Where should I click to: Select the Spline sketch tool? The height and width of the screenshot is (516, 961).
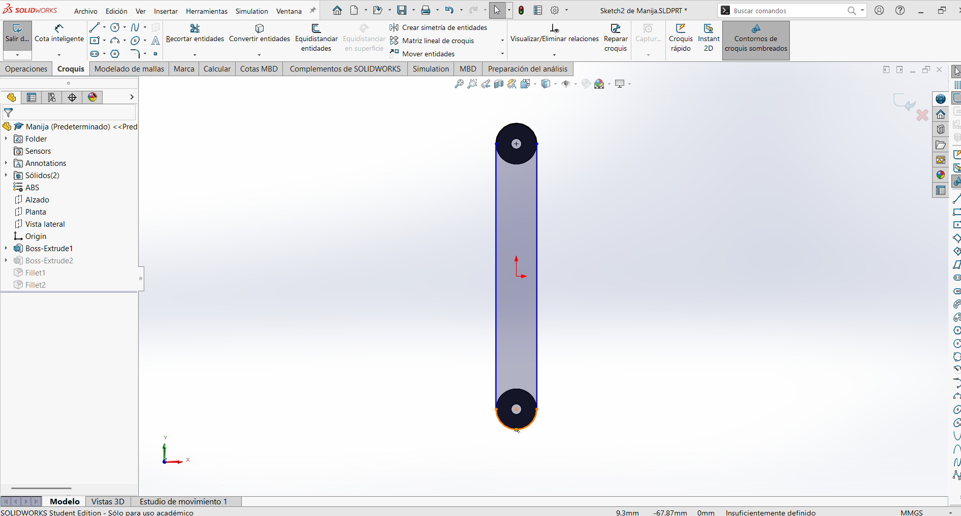click(135, 27)
